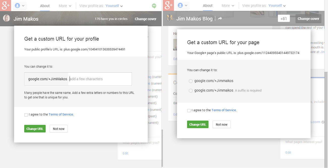
Task: Expand the More menu in left window
Action: click(65, 6)
